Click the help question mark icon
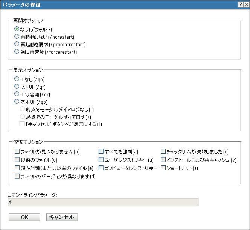Image resolution: width=250 pixels, height=230 pixels. (x=240, y=5)
